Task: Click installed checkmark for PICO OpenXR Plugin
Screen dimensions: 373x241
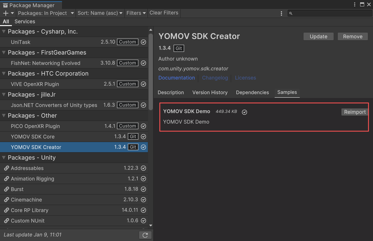Action: point(143,126)
